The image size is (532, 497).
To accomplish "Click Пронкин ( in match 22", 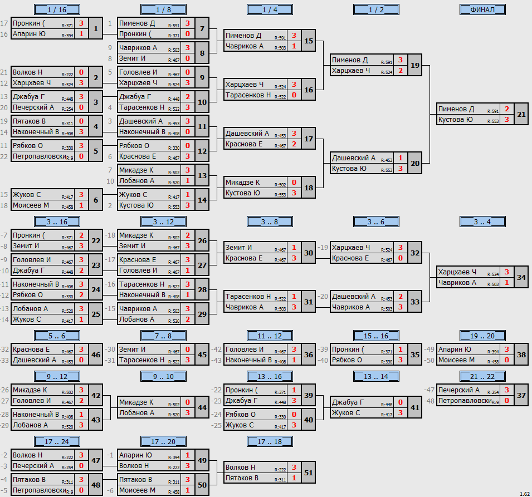I will pos(28,235).
